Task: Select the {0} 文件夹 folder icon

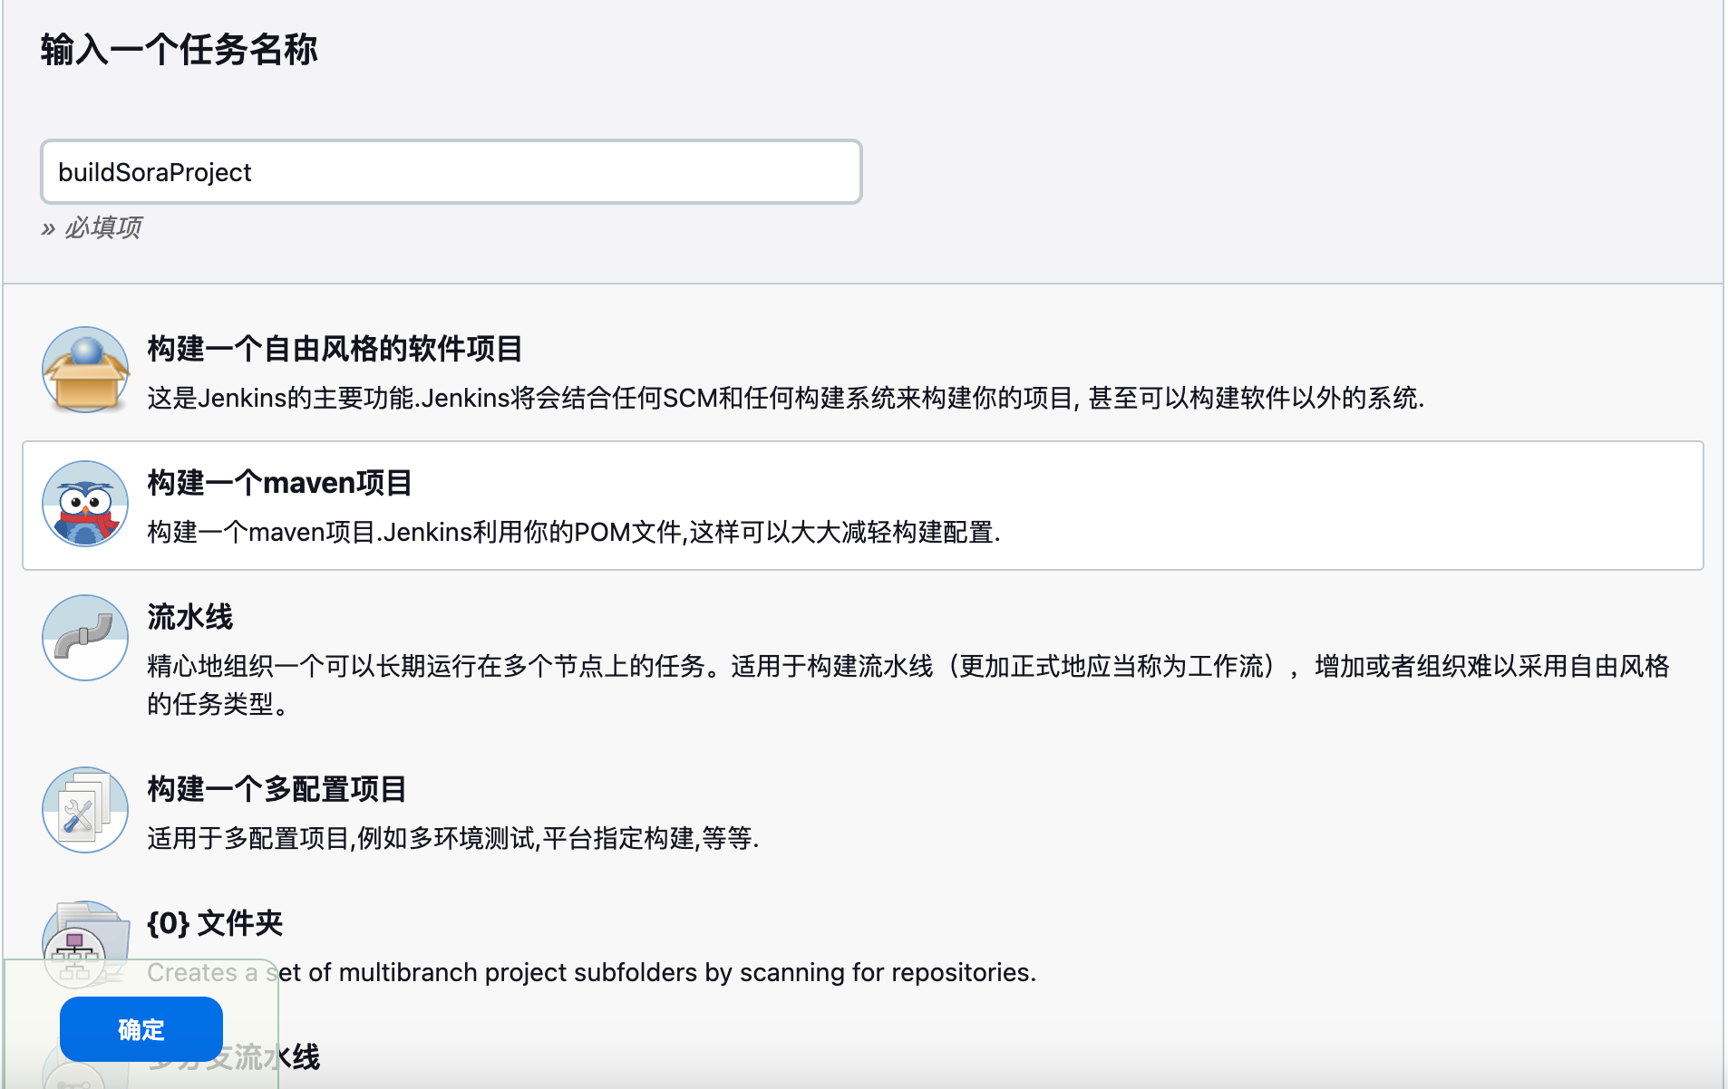Action: tap(85, 944)
